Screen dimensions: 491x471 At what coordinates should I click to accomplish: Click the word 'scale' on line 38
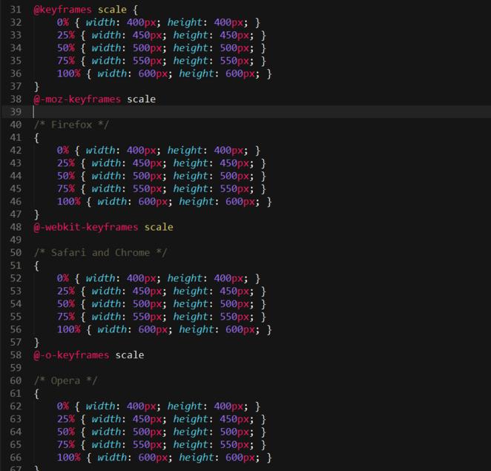[x=141, y=99]
